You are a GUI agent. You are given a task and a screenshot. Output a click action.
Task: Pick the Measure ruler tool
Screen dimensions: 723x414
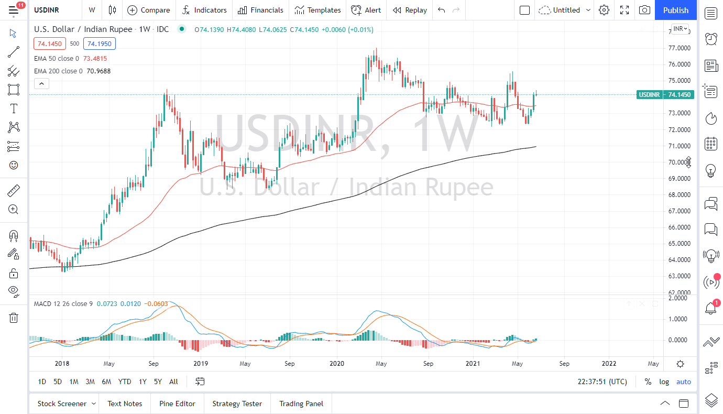[x=14, y=190]
